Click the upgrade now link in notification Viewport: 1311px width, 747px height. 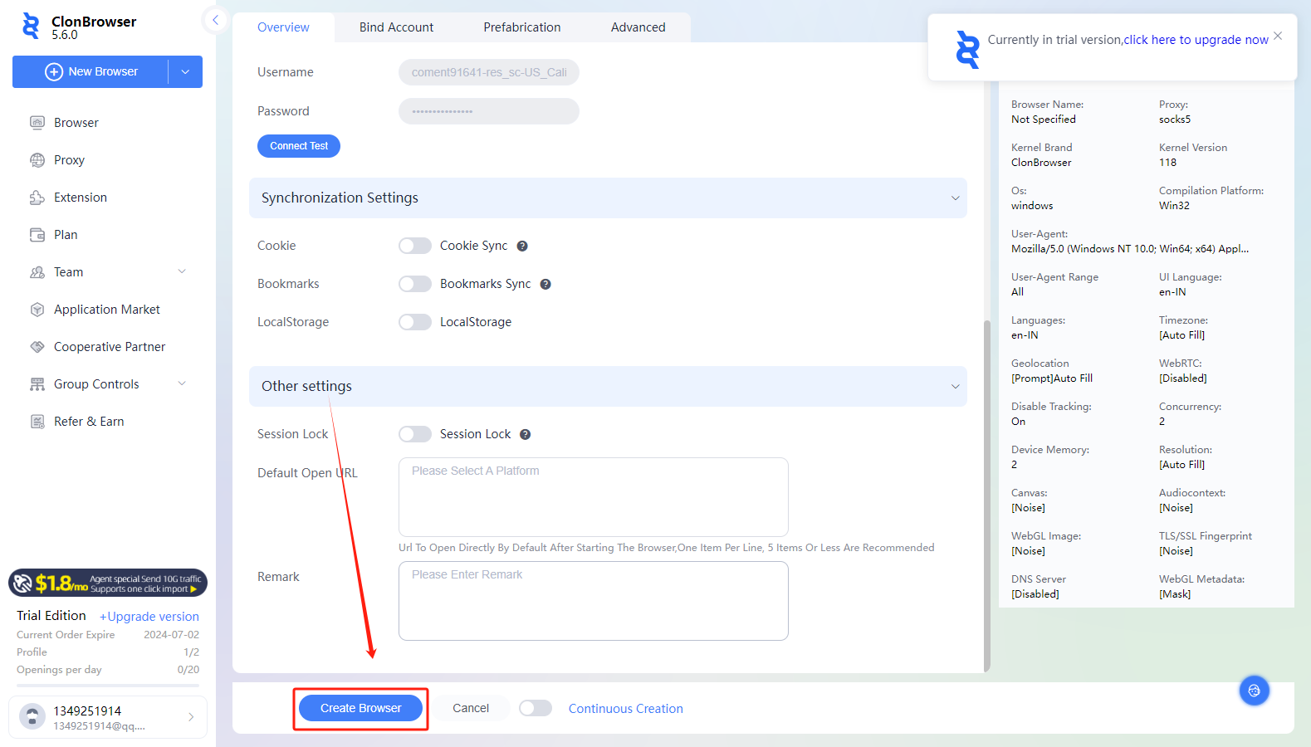coord(1196,40)
